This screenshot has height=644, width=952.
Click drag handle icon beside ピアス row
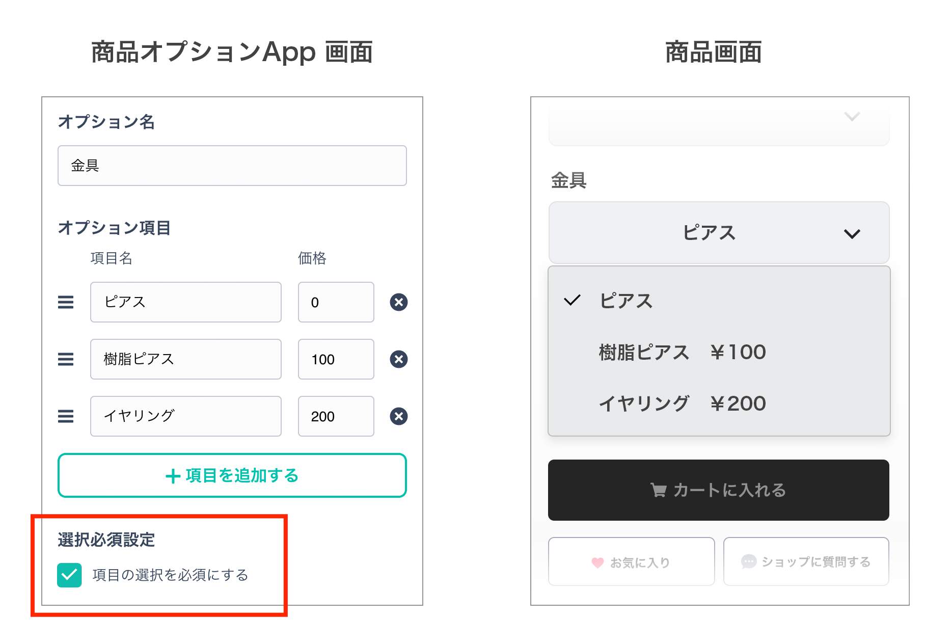point(66,302)
